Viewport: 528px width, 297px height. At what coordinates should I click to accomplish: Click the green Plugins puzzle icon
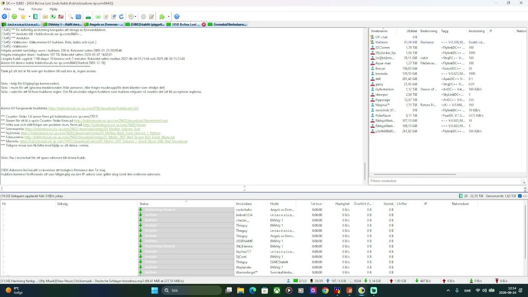pyautogui.click(x=162, y=16)
